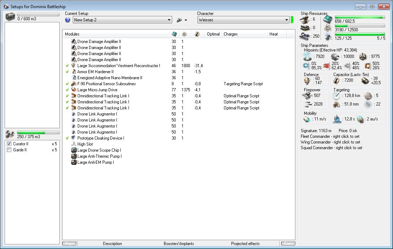393x249 pixels.
Task: Select the first Drone Link Augmentor I row
Action: click(179, 114)
